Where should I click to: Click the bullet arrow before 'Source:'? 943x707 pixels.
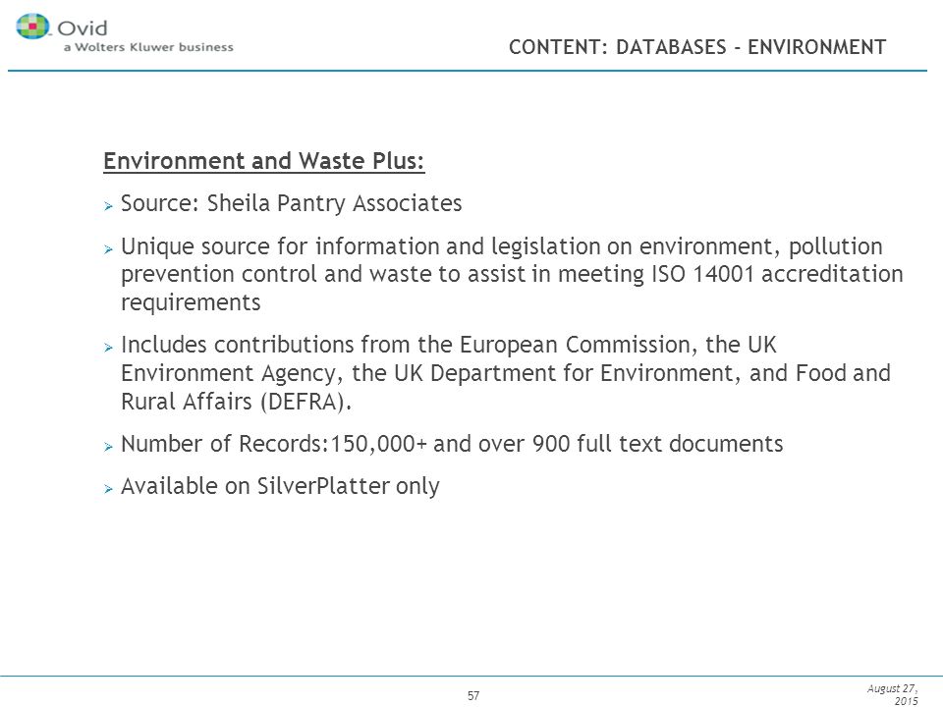click(108, 206)
